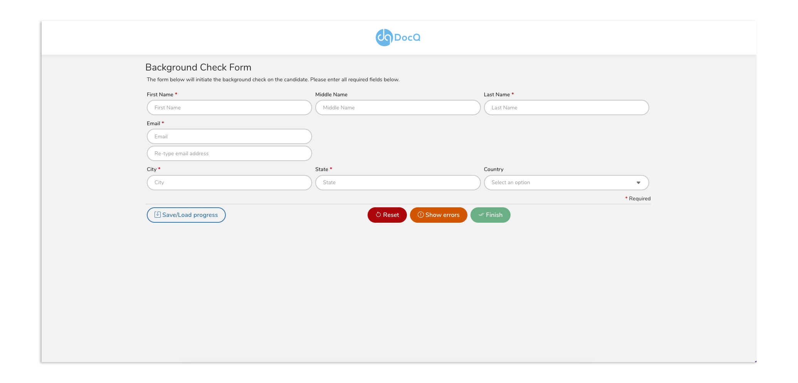Screen dimensions: 798x383
Task: Focus the First Name input field
Action: (x=229, y=108)
